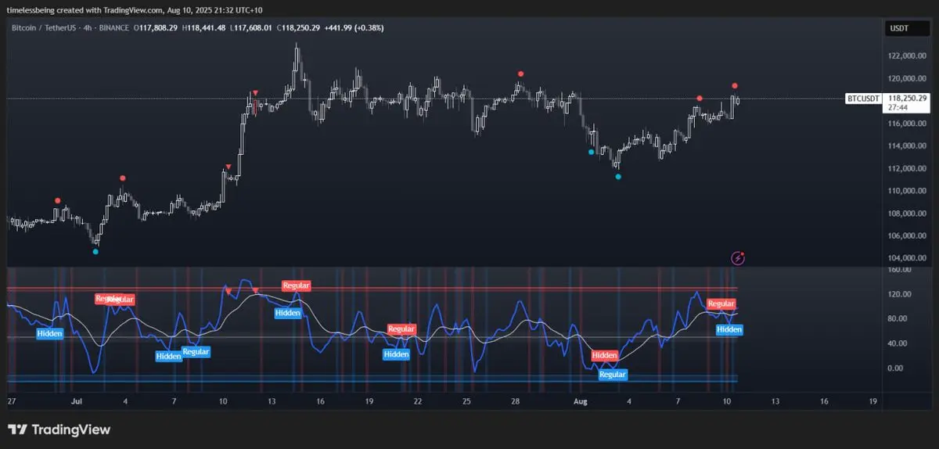The image size is (939, 449).
Task: Click the Jul label on time axis
Action: click(77, 401)
